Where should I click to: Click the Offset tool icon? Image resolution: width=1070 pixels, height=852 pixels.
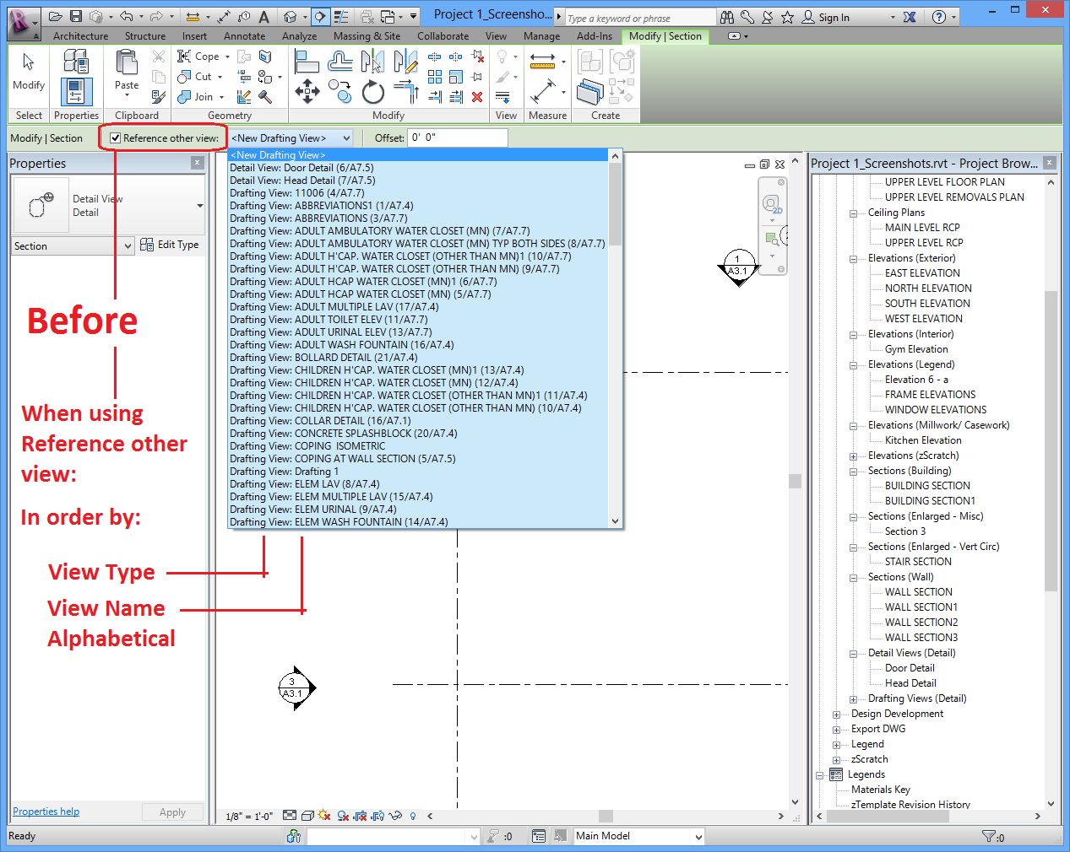tap(340, 61)
